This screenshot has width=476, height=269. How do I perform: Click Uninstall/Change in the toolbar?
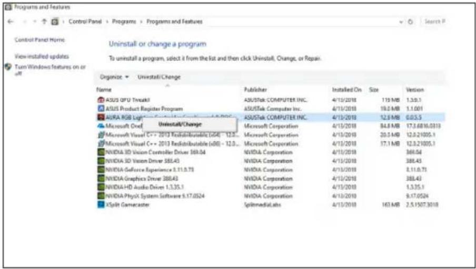[159, 77]
